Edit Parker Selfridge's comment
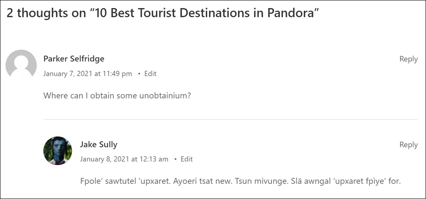 point(150,74)
